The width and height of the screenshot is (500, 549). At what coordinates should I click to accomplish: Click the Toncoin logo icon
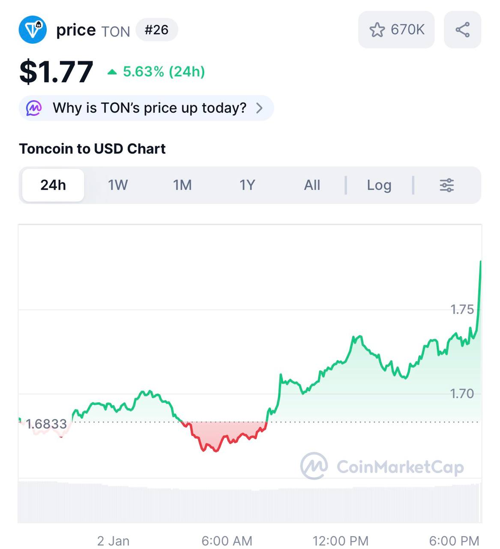pyautogui.click(x=33, y=30)
